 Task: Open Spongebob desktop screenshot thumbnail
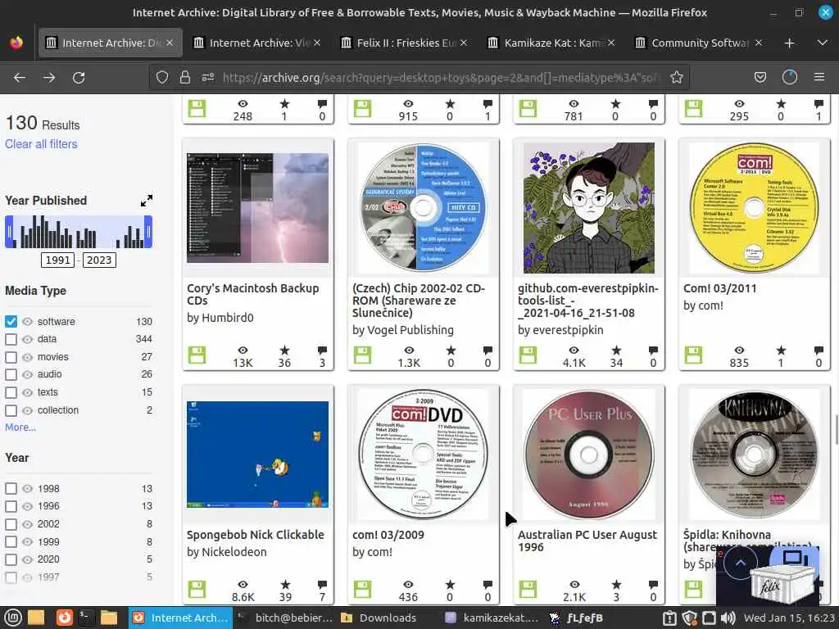257,454
